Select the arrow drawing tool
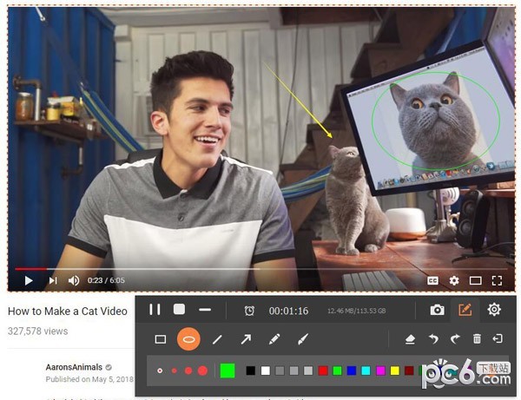Image resolution: width=521 pixels, height=400 pixels. click(x=246, y=339)
